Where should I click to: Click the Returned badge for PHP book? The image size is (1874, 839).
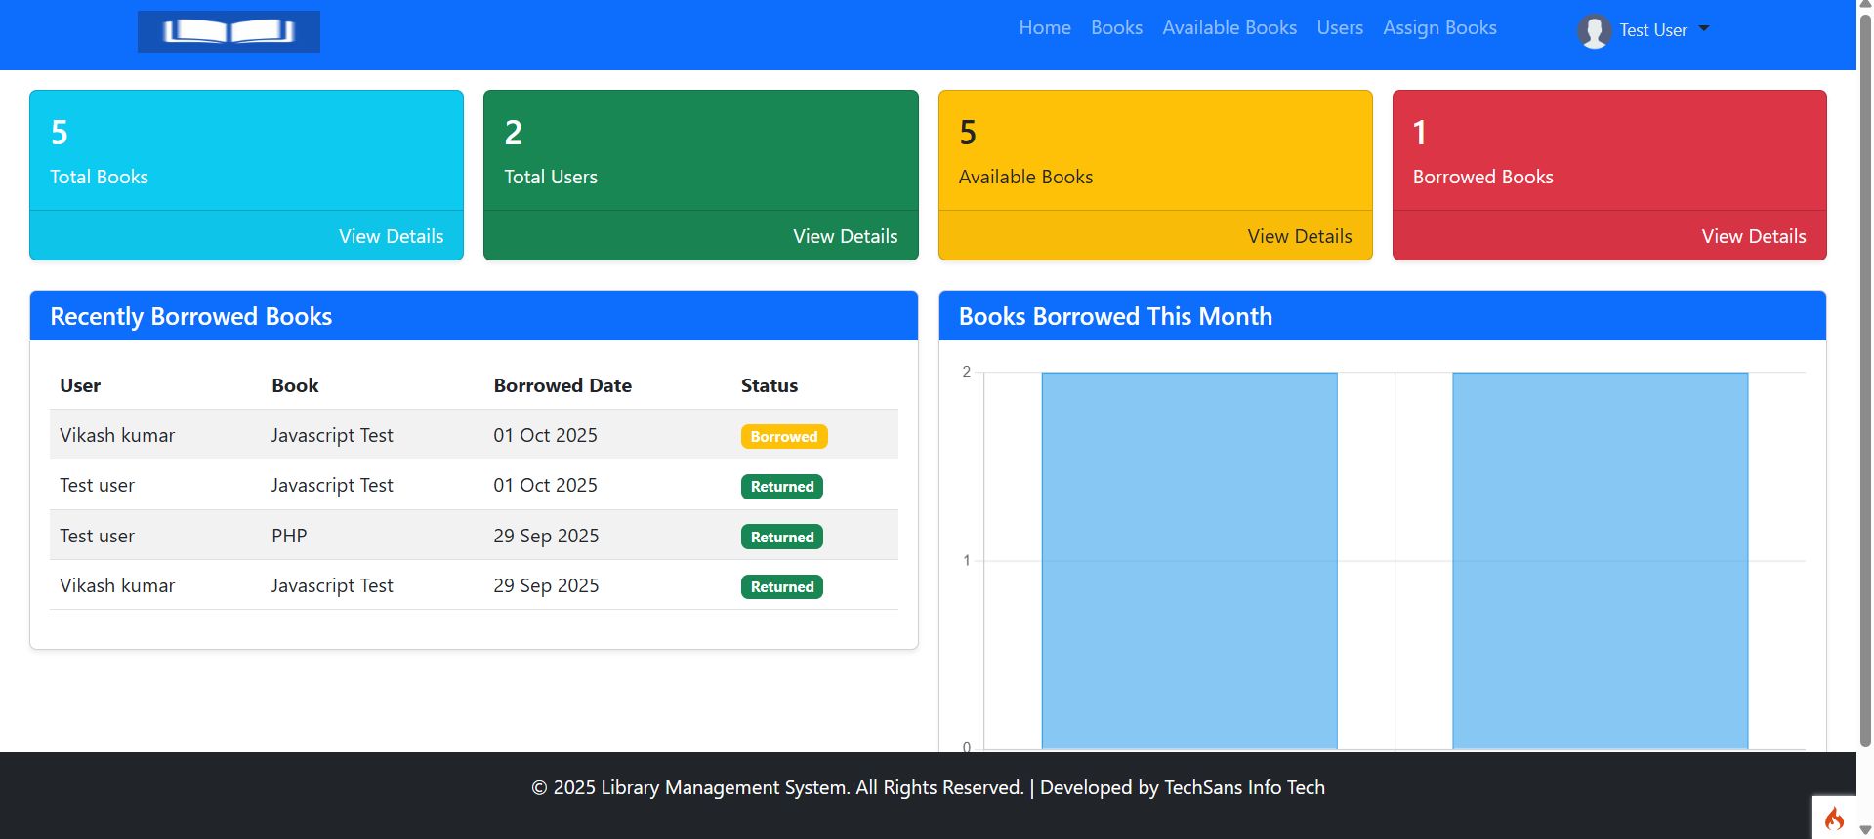tap(781, 538)
